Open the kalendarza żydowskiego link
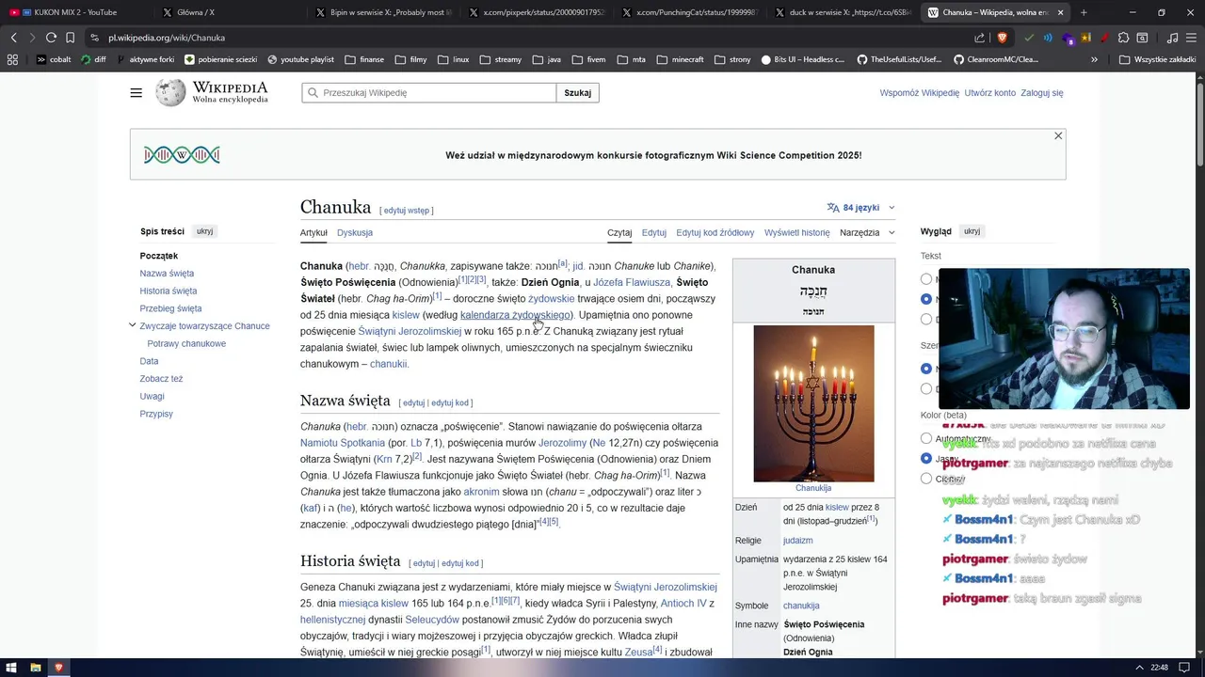The image size is (1205, 677). (515, 315)
